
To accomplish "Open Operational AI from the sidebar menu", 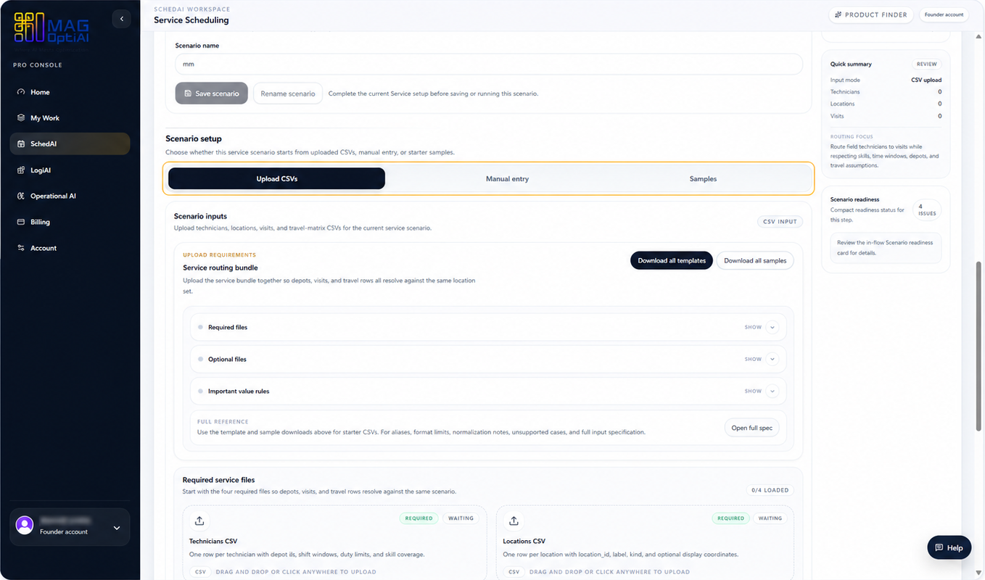I will point(70,196).
